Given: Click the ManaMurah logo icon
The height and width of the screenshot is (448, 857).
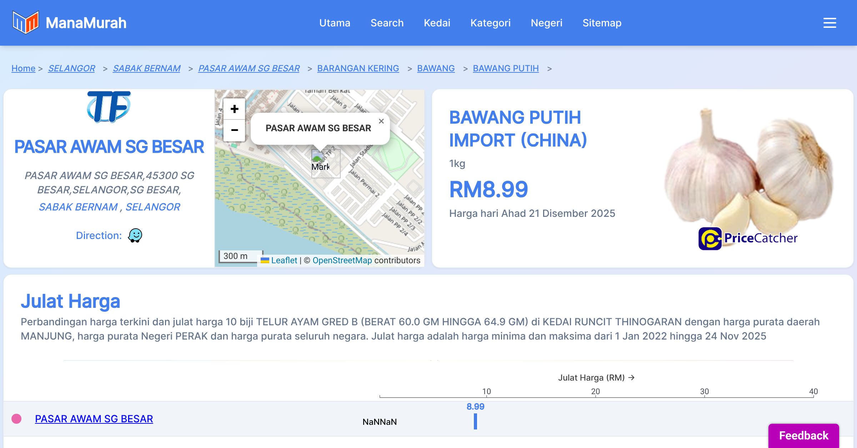Looking at the screenshot, I should pyautogui.click(x=25, y=22).
